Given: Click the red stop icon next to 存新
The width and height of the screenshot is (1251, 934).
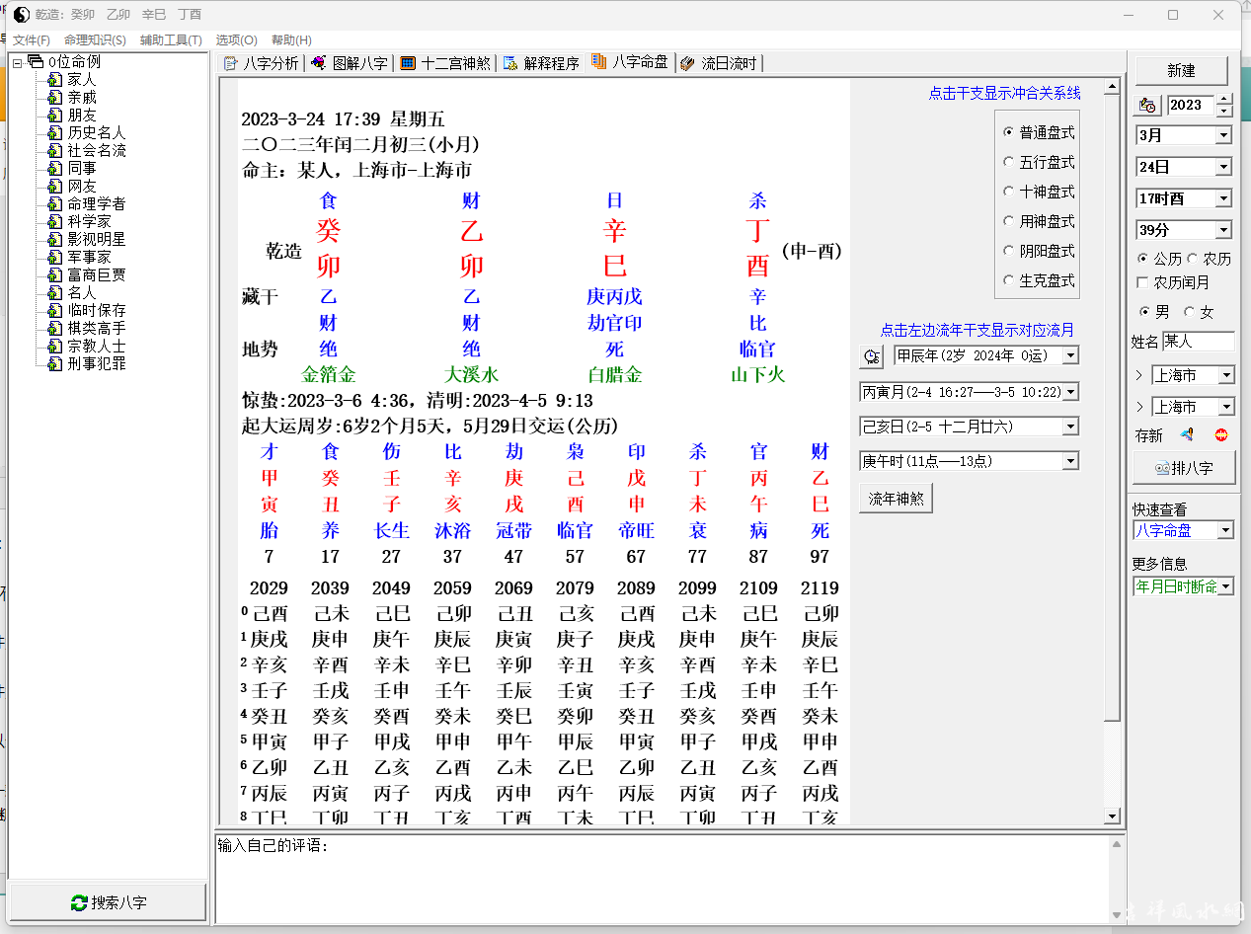Looking at the screenshot, I should click(1220, 434).
